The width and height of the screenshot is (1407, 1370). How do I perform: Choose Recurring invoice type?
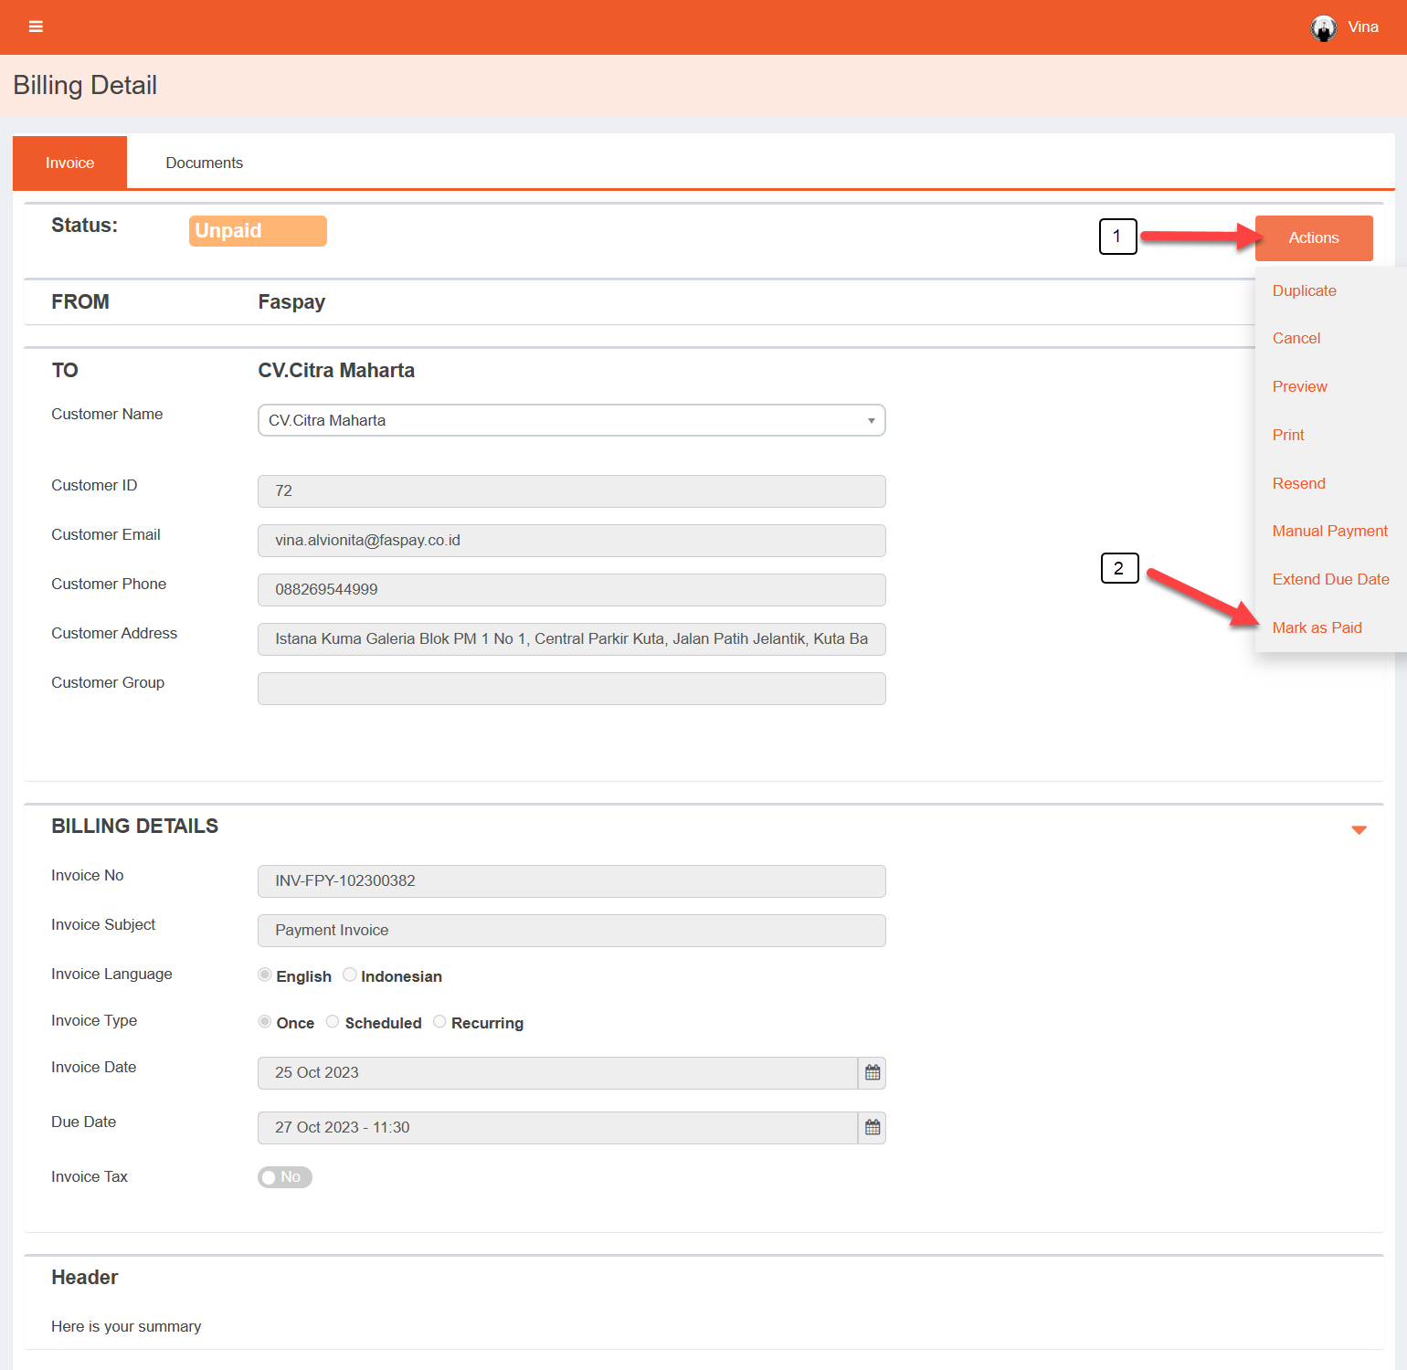click(x=439, y=1022)
